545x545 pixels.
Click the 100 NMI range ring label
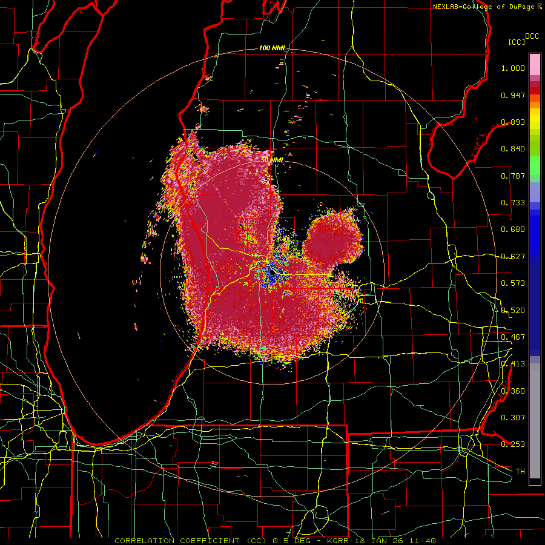tap(272, 48)
